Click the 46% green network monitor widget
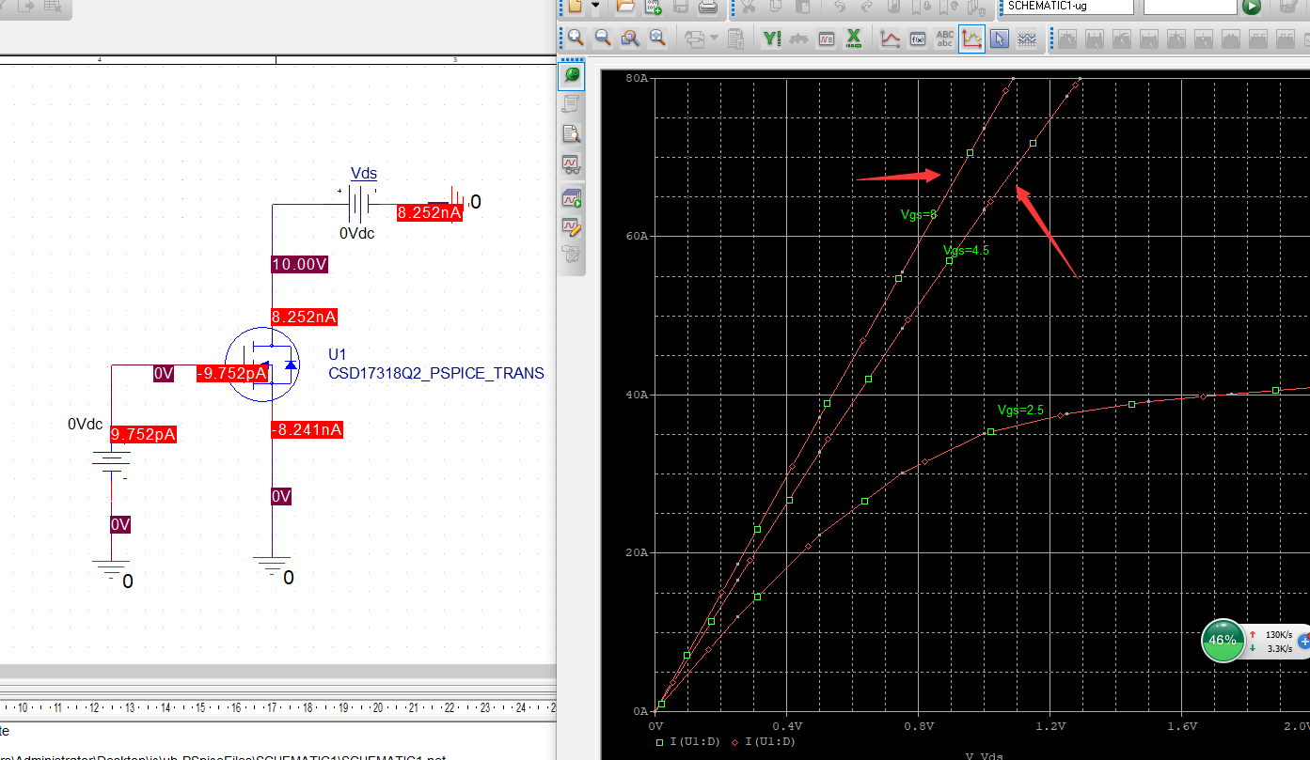Screen dimensions: 1310x760 (1223, 640)
